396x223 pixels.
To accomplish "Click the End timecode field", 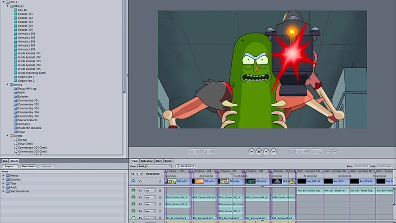I will pyautogui.click(x=385, y=166).
